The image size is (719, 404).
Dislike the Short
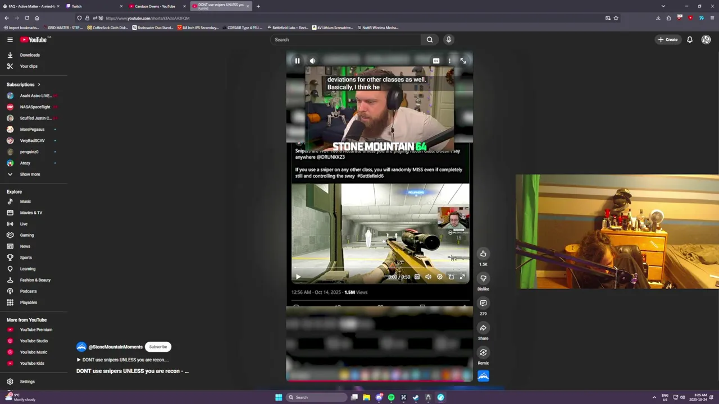tap(483, 278)
